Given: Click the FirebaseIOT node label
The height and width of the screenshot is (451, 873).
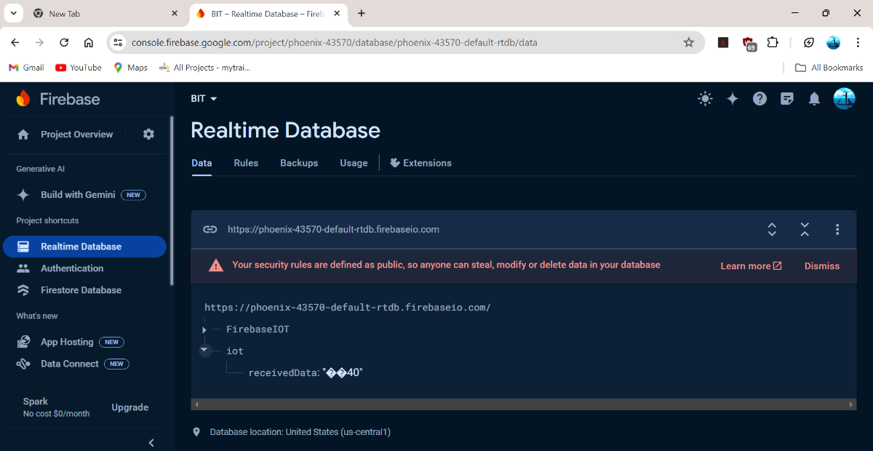Looking at the screenshot, I should point(258,330).
